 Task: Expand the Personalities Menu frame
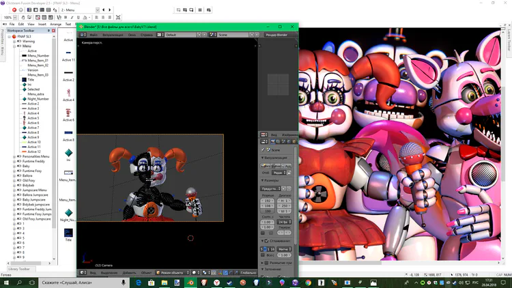point(14,156)
